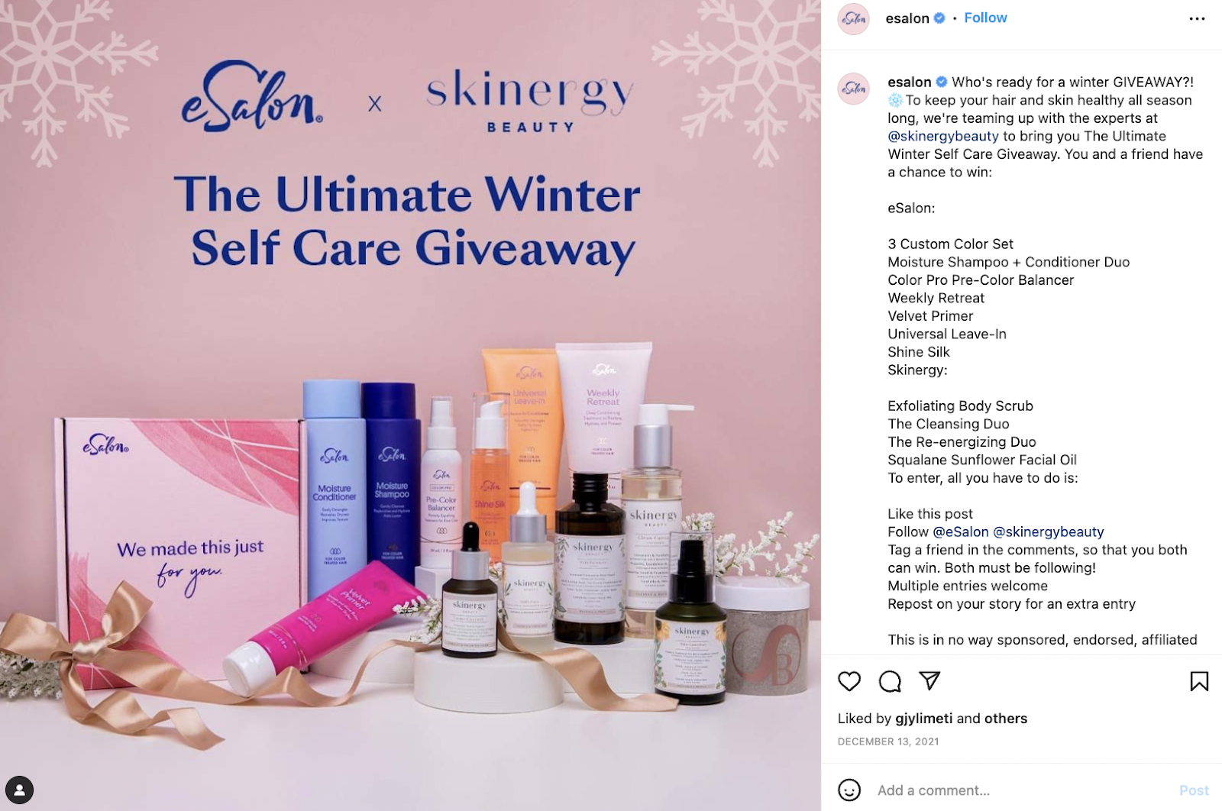Show others who liked the post
This screenshot has height=811, width=1222.
coord(1006,719)
